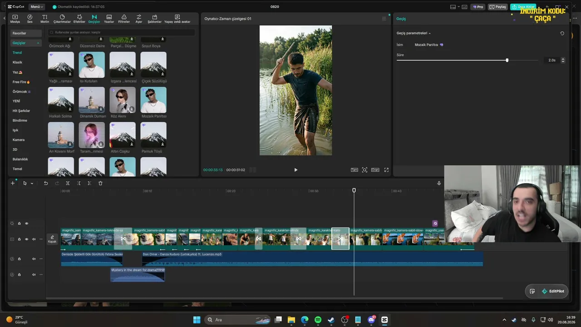Screen dimensions: 581x327
Task: Click the undo arrow in timeline toolbar
Action: 46,183
